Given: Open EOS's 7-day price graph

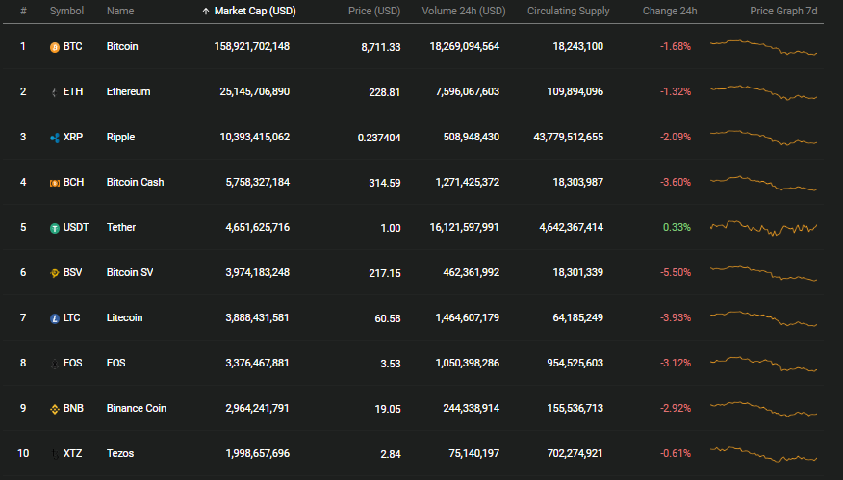Looking at the screenshot, I should pyautogui.click(x=763, y=364).
